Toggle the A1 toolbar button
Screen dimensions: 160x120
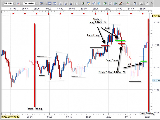[x=55, y=3]
